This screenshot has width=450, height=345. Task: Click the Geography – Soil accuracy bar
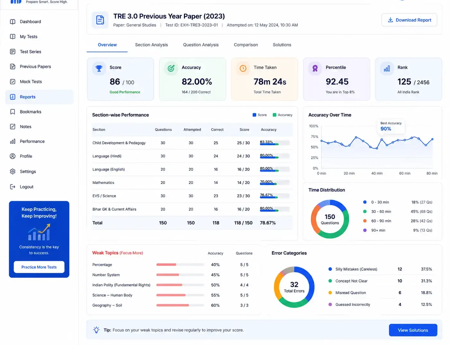[x=180, y=305]
